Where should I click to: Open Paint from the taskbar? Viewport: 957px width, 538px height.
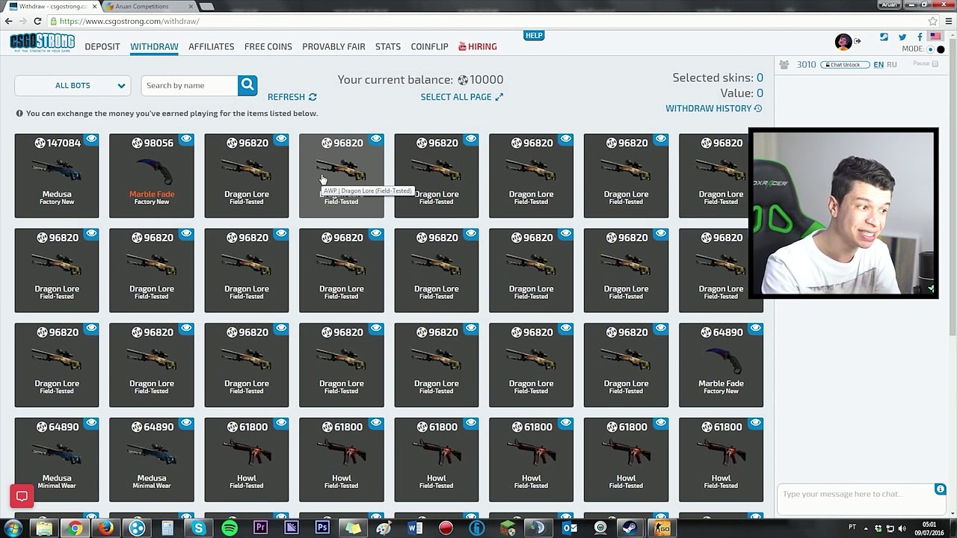point(384,528)
